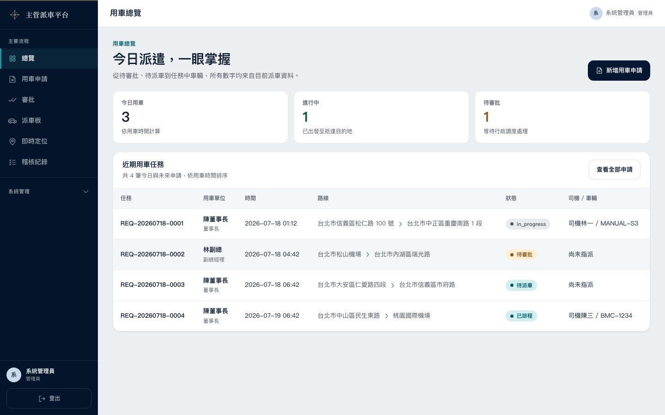
Task: Click the 登出 logout button
Action: pos(49,398)
